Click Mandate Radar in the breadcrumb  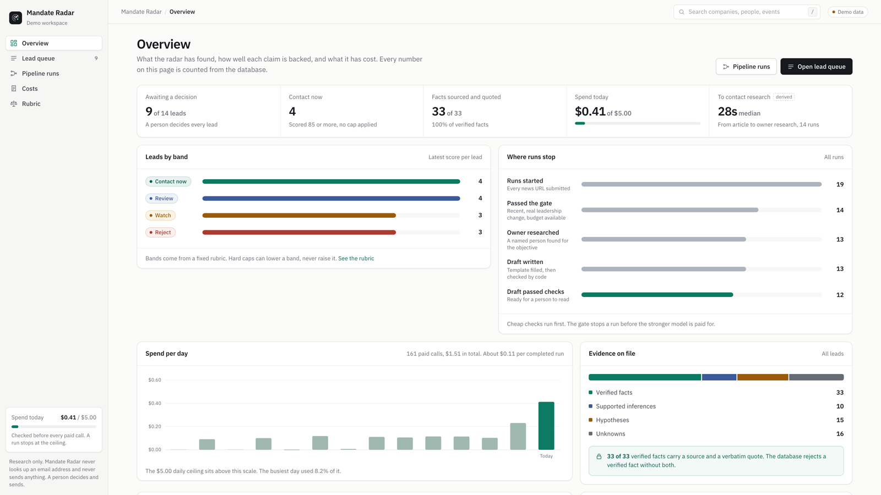142,12
